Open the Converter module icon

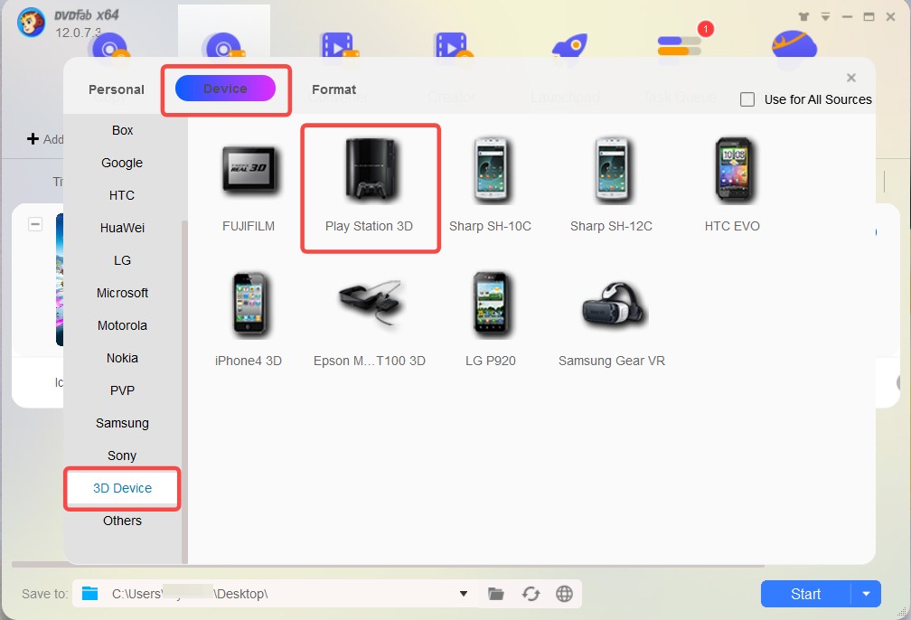pos(339,45)
